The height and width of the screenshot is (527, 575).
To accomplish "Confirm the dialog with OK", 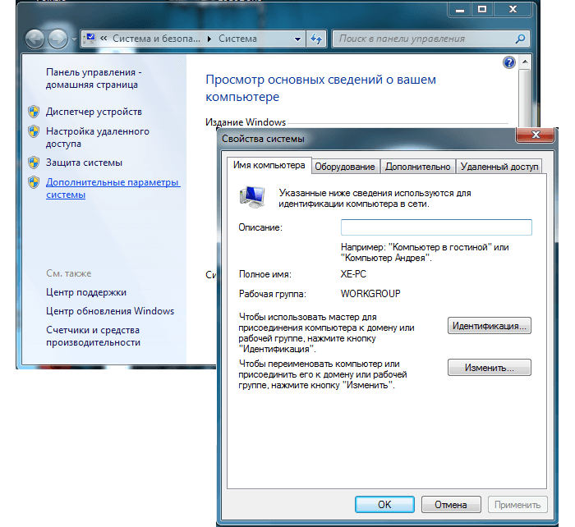I will pos(384,505).
